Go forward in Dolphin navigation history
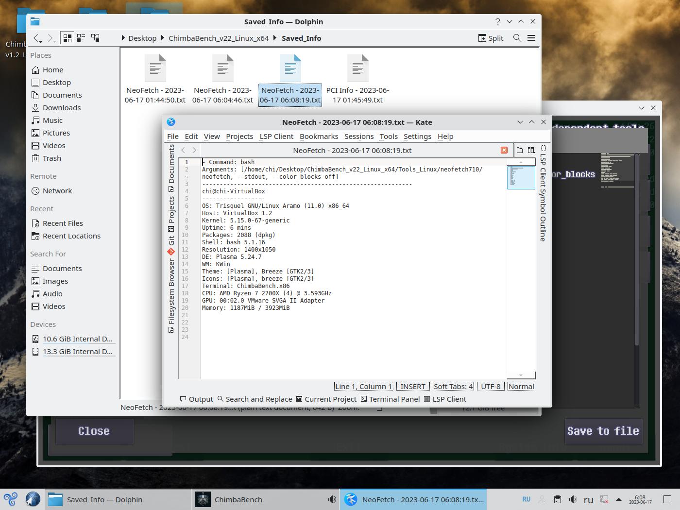Viewport: 680px width, 510px height. [50, 38]
